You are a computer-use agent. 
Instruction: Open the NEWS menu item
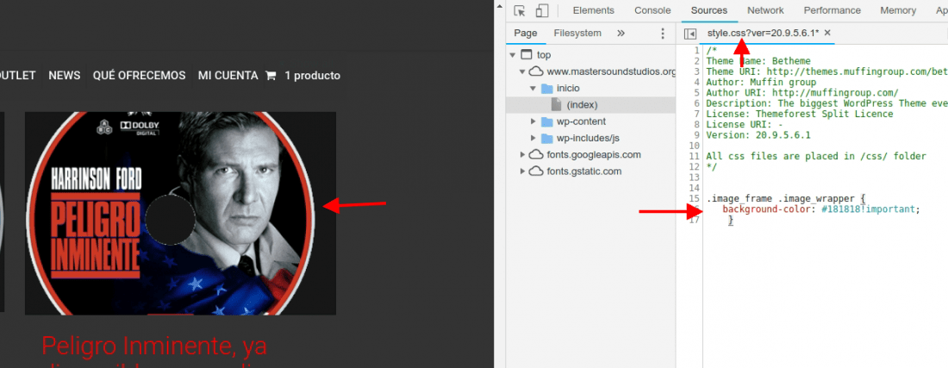click(x=64, y=76)
